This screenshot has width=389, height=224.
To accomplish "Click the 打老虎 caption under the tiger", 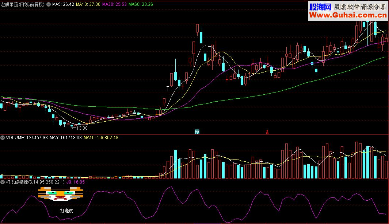I will point(67,211).
